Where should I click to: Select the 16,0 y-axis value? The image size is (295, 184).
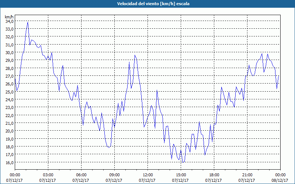(9, 162)
